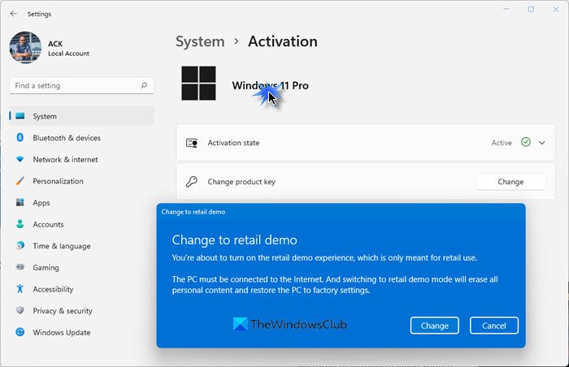The height and width of the screenshot is (367, 569).
Task: Click the Network wifi icon in sidebar
Action: click(20, 159)
